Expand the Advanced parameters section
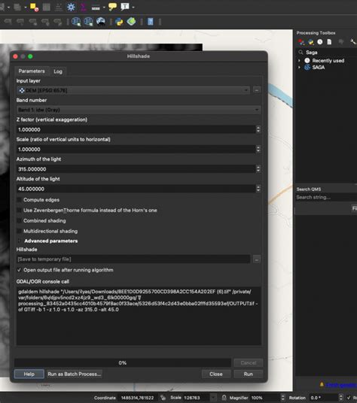 (20, 241)
